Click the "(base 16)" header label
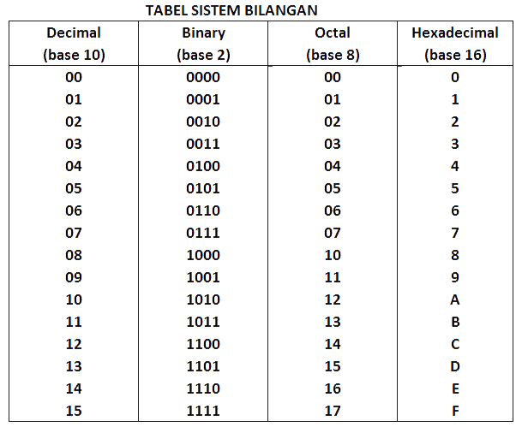Viewport: 528px width, 427px height. pos(455,55)
